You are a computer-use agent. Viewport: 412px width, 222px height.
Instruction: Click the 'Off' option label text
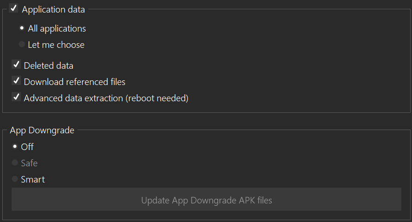27,147
